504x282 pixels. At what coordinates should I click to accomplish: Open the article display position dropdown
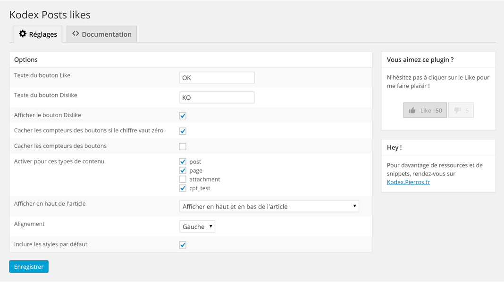point(269,206)
